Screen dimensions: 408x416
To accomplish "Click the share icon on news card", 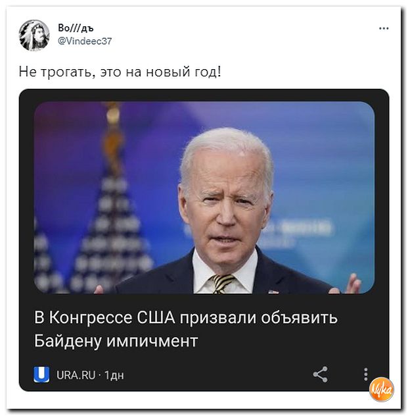I will (x=321, y=375).
